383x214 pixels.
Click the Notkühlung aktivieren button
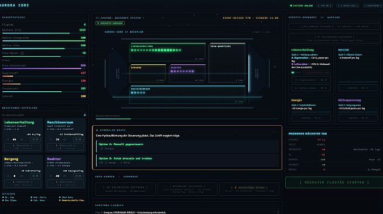187,189
